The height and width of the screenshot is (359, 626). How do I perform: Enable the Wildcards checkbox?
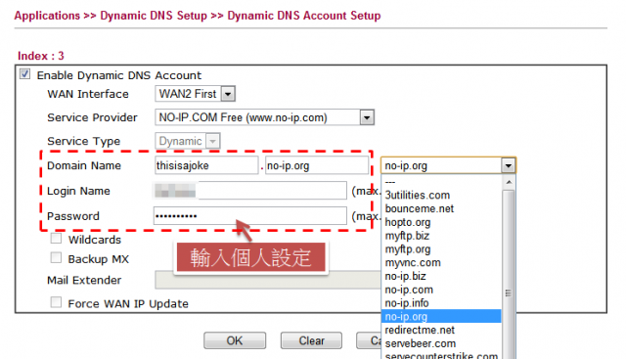pyautogui.click(x=56, y=239)
